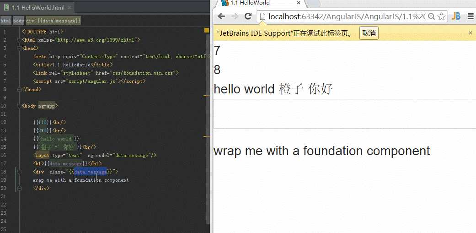The image size is (476, 233).
Task: Click line number 12 in the gutter
Action: 3,122
